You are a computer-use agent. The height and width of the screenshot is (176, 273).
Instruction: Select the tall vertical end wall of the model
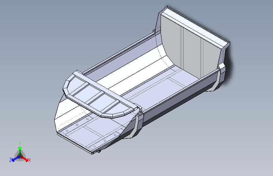[190, 47]
